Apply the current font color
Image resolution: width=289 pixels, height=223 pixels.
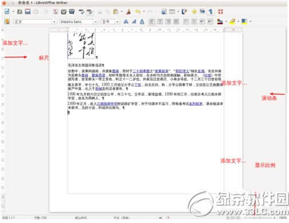[x=220, y=22]
